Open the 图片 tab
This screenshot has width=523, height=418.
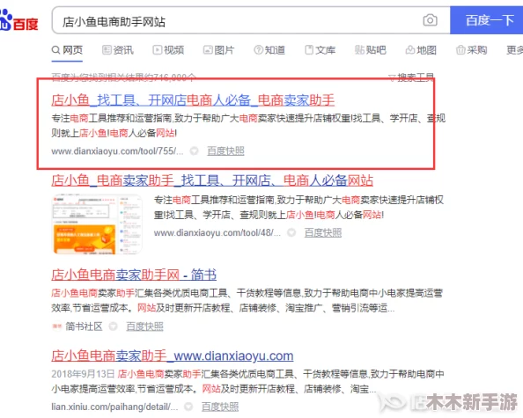[x=219, y=50]
